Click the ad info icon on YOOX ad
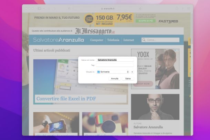Image resolution: width=210 pixels, height=140 pixels. pos(176,50)
